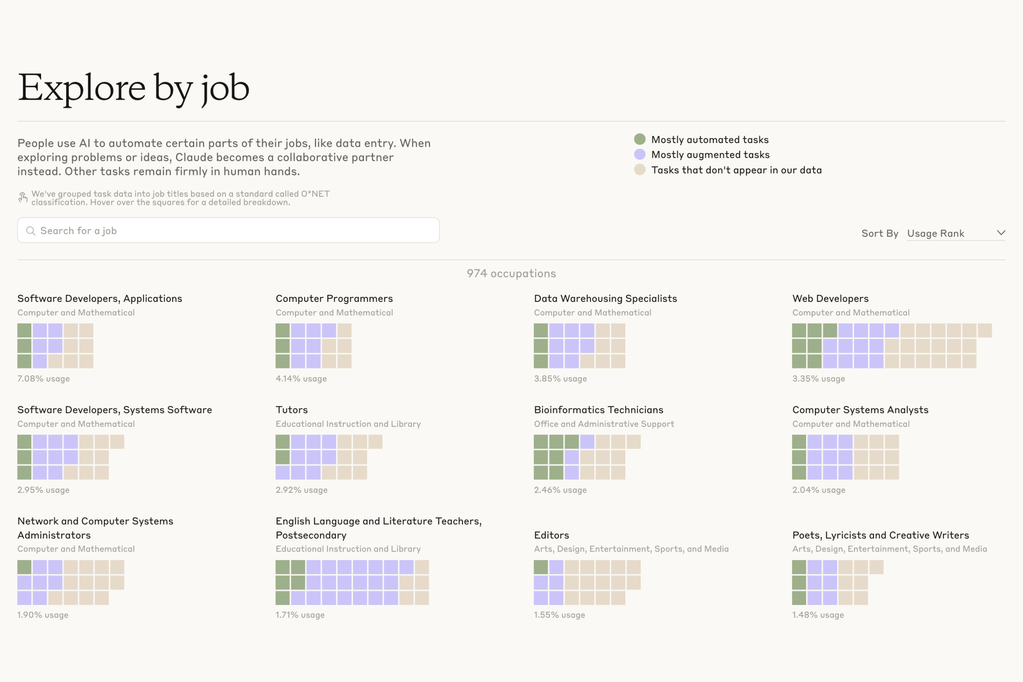Open the Sort By chevron arrow

(1001, 233)
